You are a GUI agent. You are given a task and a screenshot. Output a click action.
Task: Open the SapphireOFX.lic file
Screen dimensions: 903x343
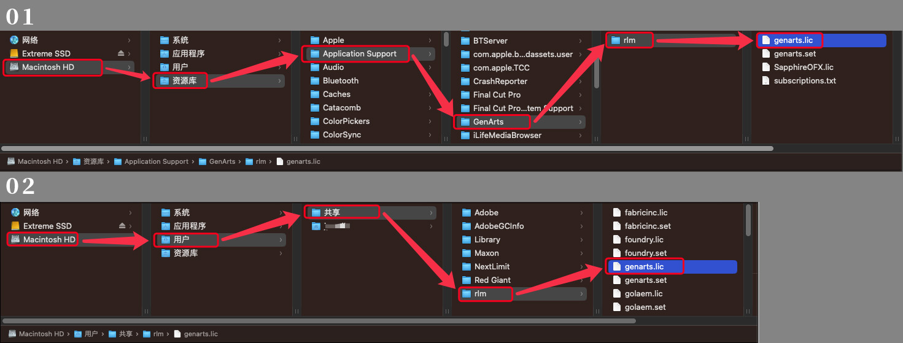[x=803, y=67]
